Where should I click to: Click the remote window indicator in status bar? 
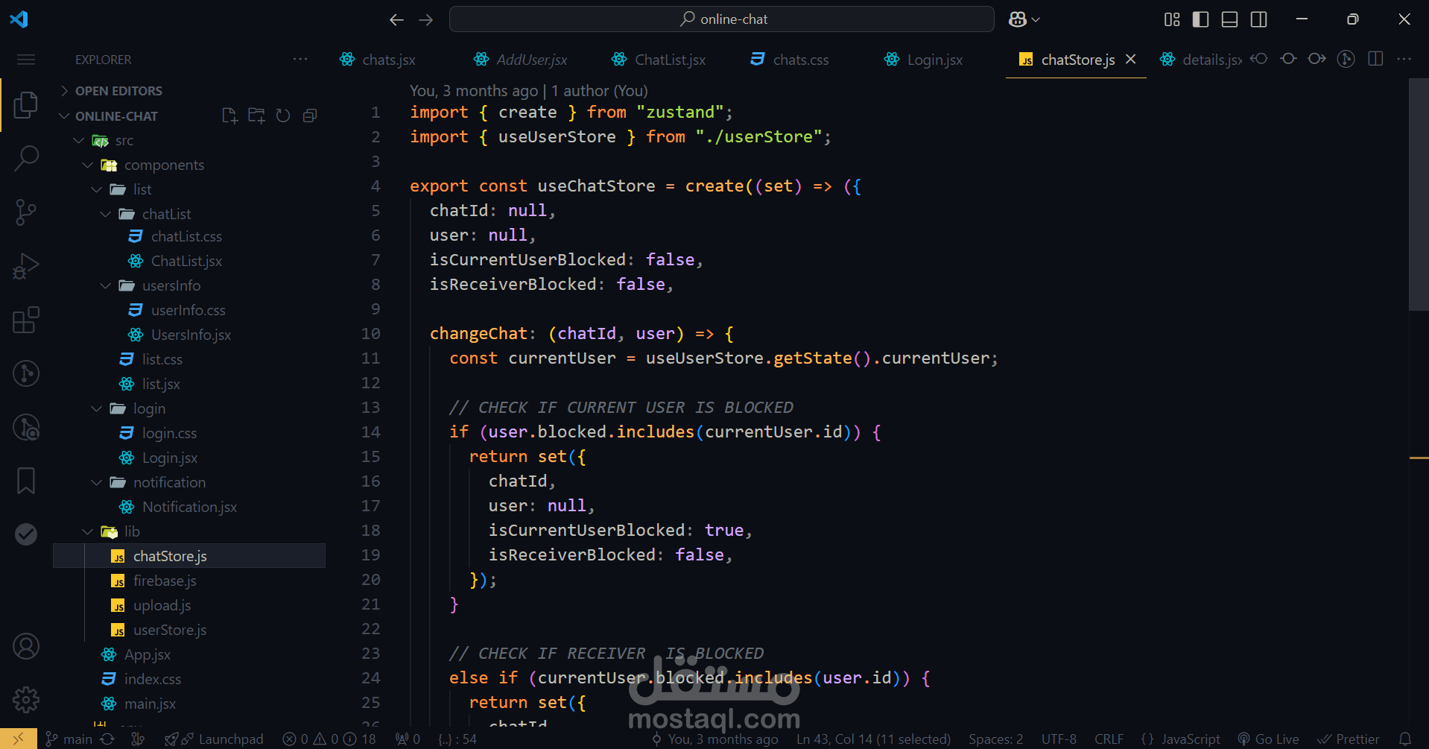[19, 739]
